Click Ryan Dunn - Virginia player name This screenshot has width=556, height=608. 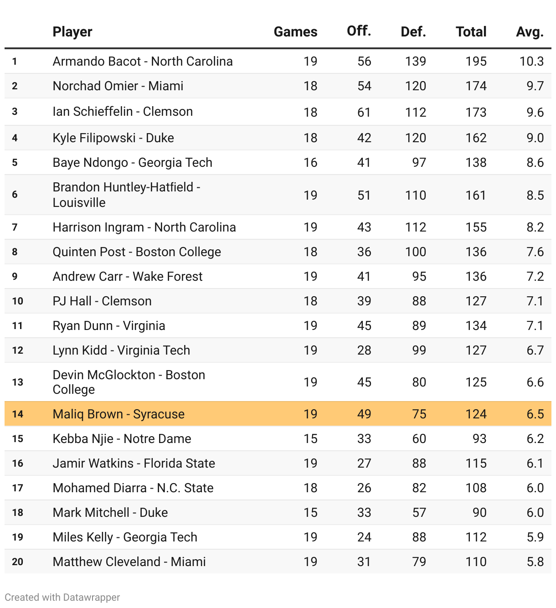pos(109,325)
